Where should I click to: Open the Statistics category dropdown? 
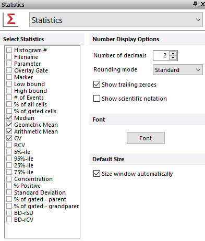pyautogui.click(x=116, y=20)
